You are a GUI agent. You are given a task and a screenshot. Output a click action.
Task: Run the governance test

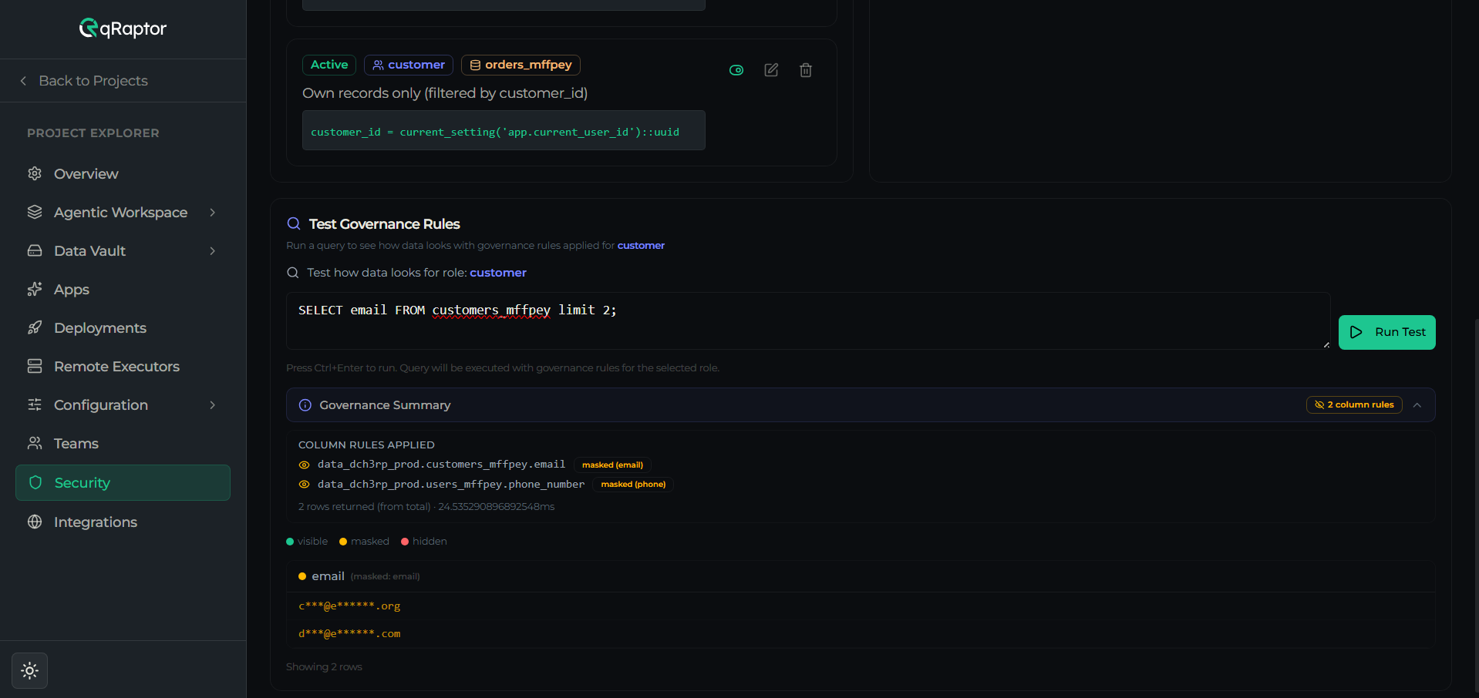point(1386,332)
